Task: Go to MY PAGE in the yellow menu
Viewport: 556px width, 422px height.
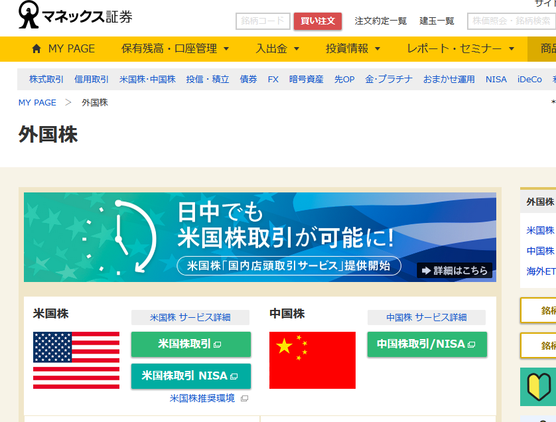Action: (64, 48)
